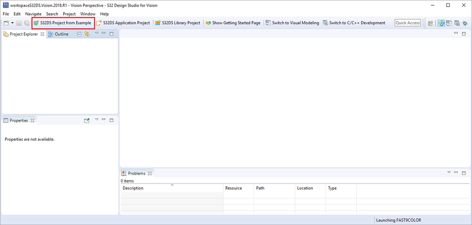472x225 pixels.
Task: Create an S32DS Library Project
Action: pyautogui.click(x=178, y=23)
